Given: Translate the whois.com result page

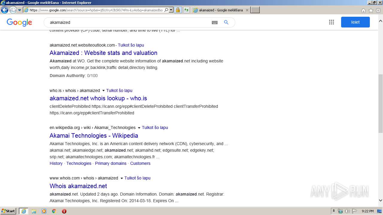Looking at the screenshot, I should pos(137,178).
